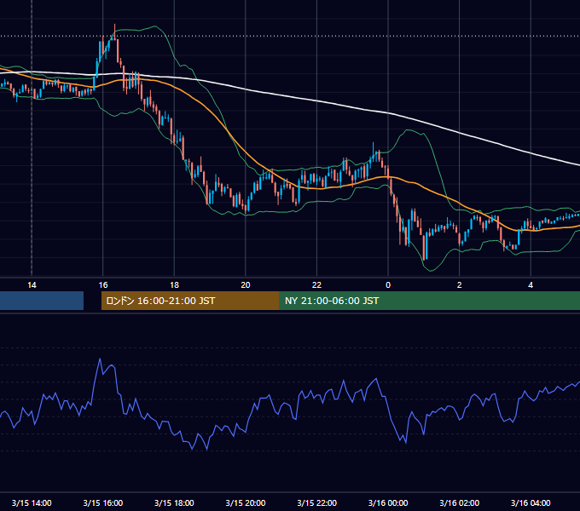Screen dimensions: 580x511
Task: Click the 3/15 22:00 date label
Action: (317, 502)
